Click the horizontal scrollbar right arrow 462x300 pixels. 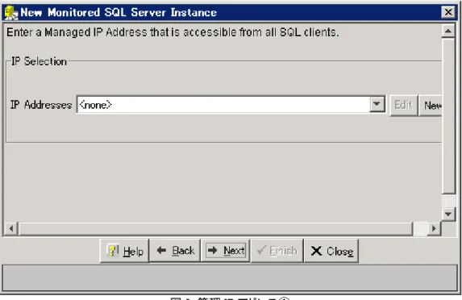(x=434, y=228)
